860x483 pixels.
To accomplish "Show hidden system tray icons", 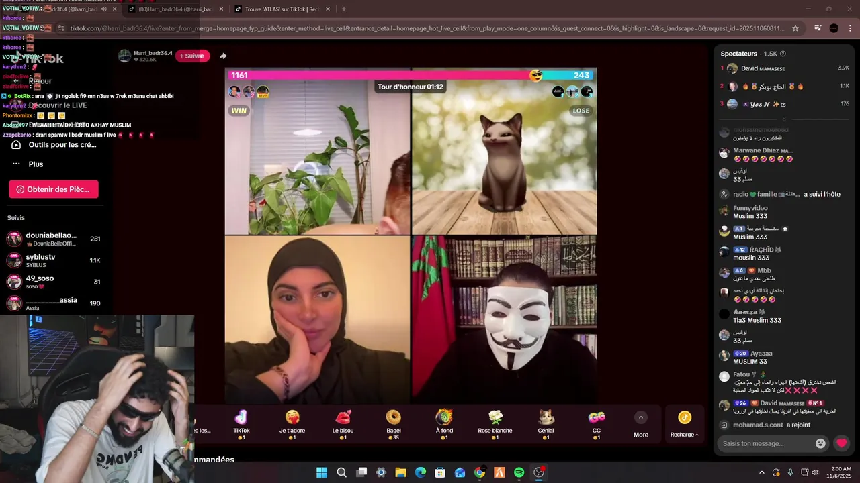I will (x=761, y=472).
